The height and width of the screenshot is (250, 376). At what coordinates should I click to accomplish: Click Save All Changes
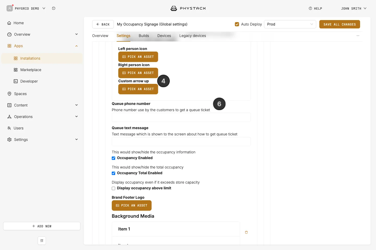(340, 24)
